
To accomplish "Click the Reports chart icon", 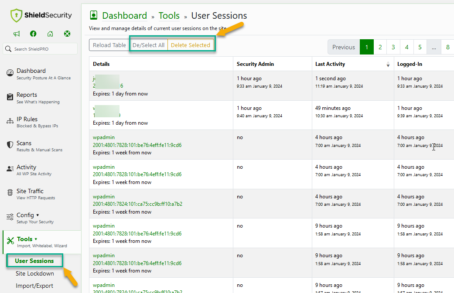I will point(10,95).
